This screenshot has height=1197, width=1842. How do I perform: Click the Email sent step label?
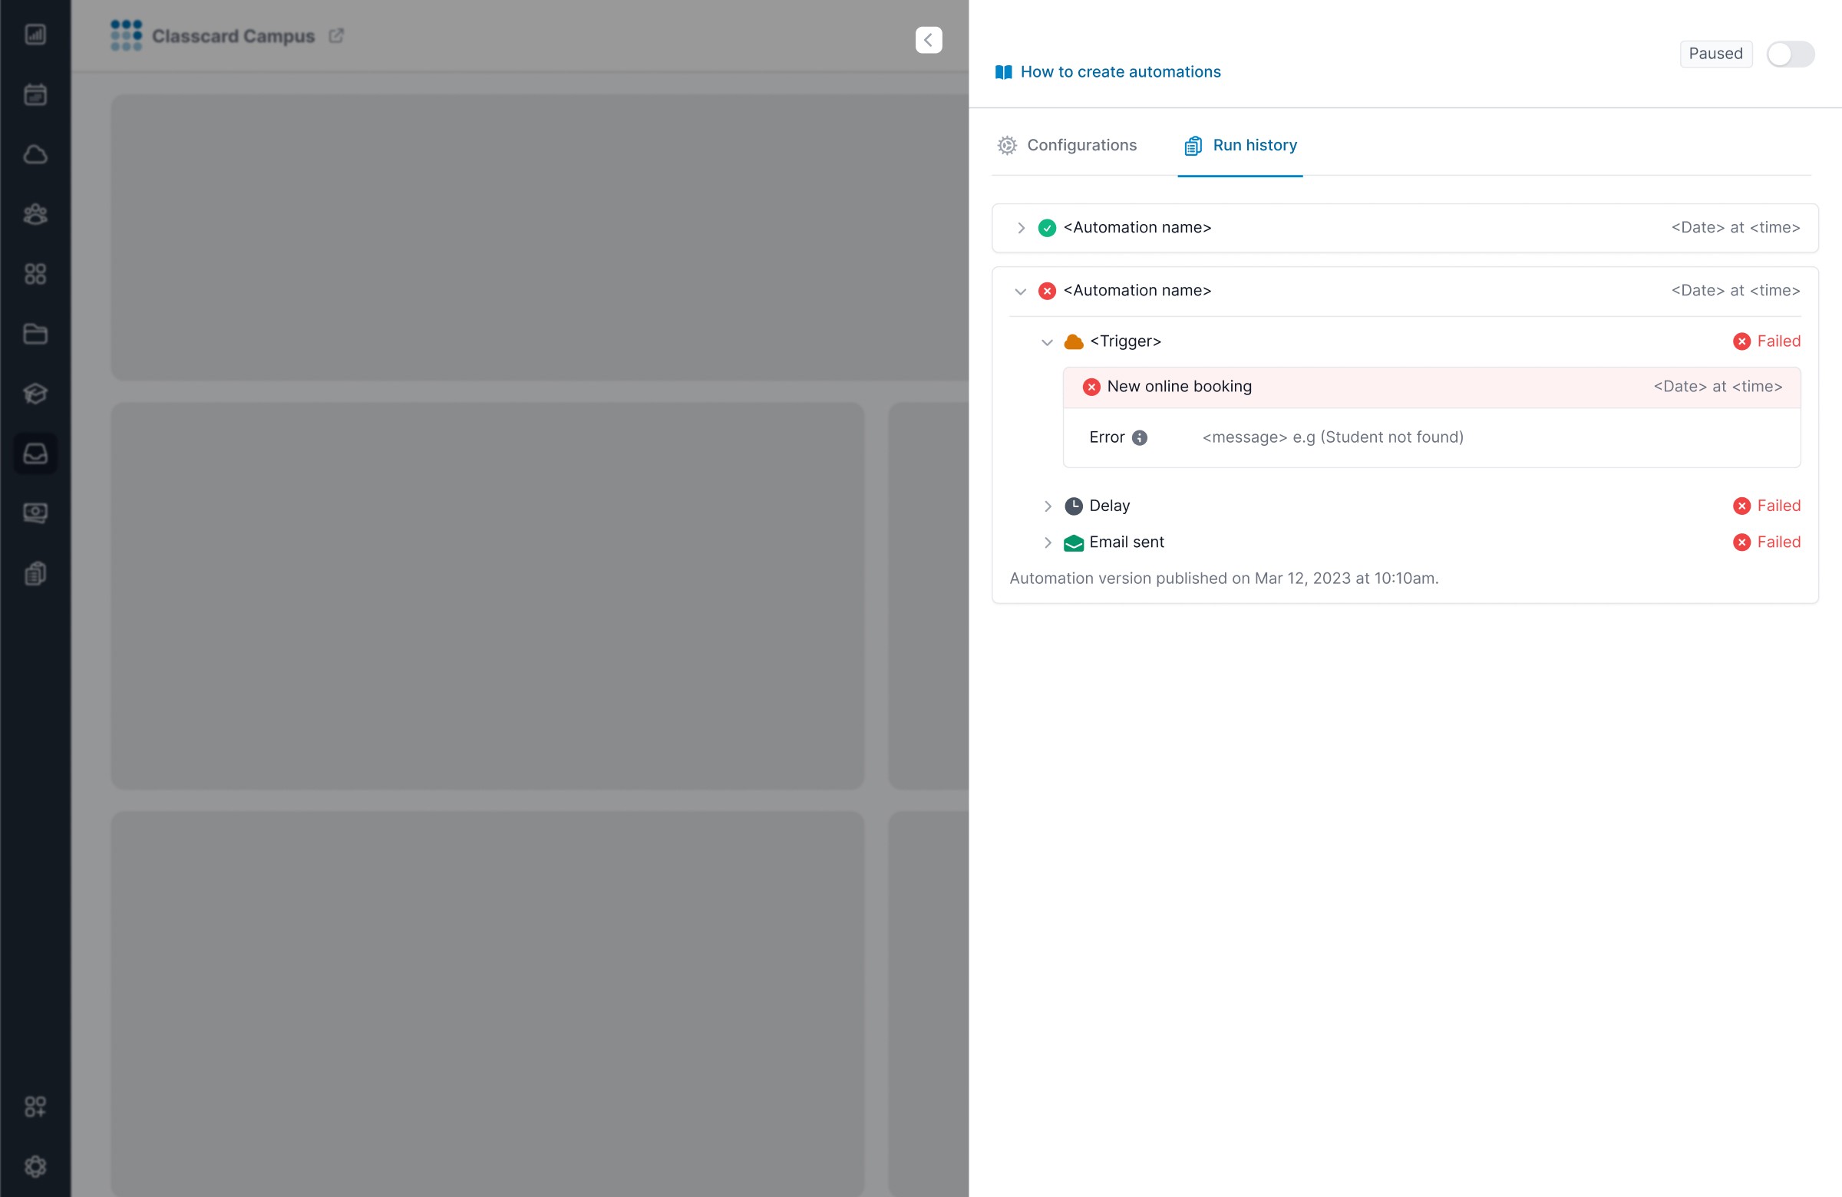click(1126, 542)
